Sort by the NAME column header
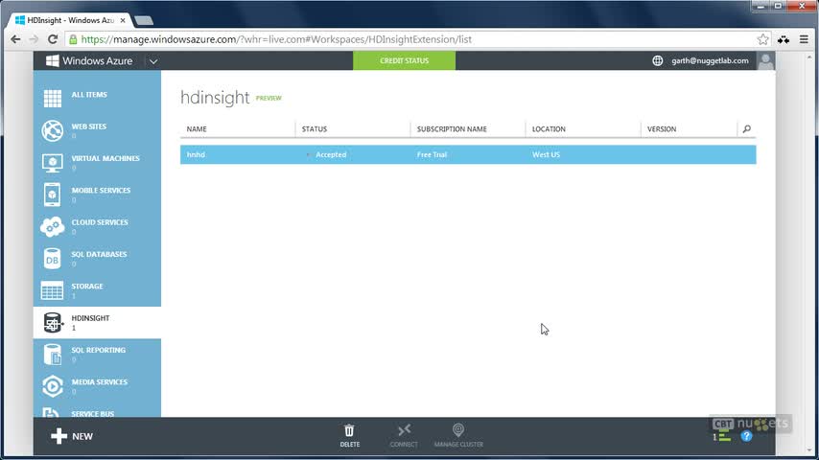The image size is (819, 460). pos(197,129)
